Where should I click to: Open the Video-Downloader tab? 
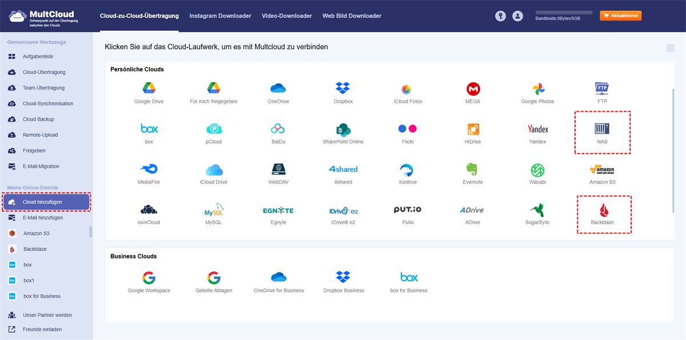[287, 16]
